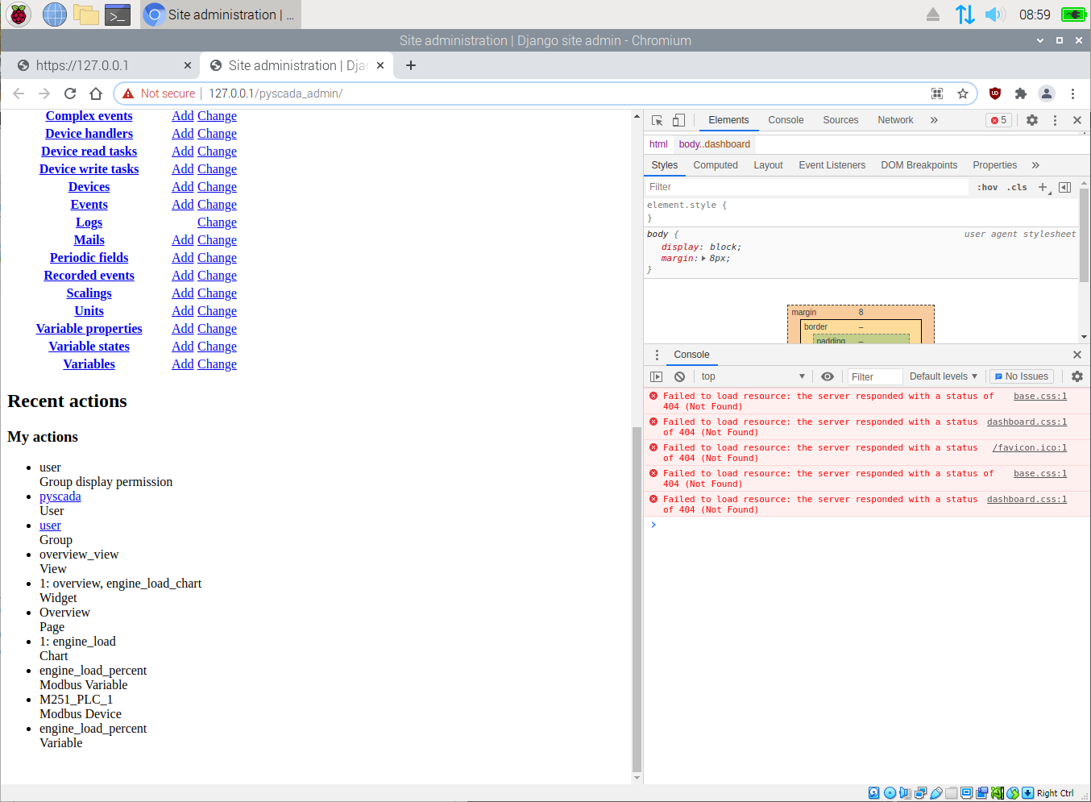Clear the console with the prohibition icon
Screen dimensions: 1091x802
678,376
